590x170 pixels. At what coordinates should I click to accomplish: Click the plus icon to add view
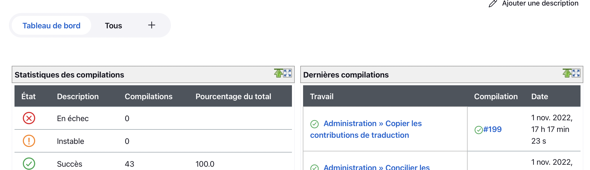151,25
